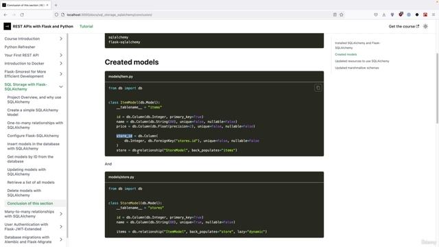Expand Database migrations with Alembic chevron
This screenshot has width=439, height=247.
(x=61, y=239)
